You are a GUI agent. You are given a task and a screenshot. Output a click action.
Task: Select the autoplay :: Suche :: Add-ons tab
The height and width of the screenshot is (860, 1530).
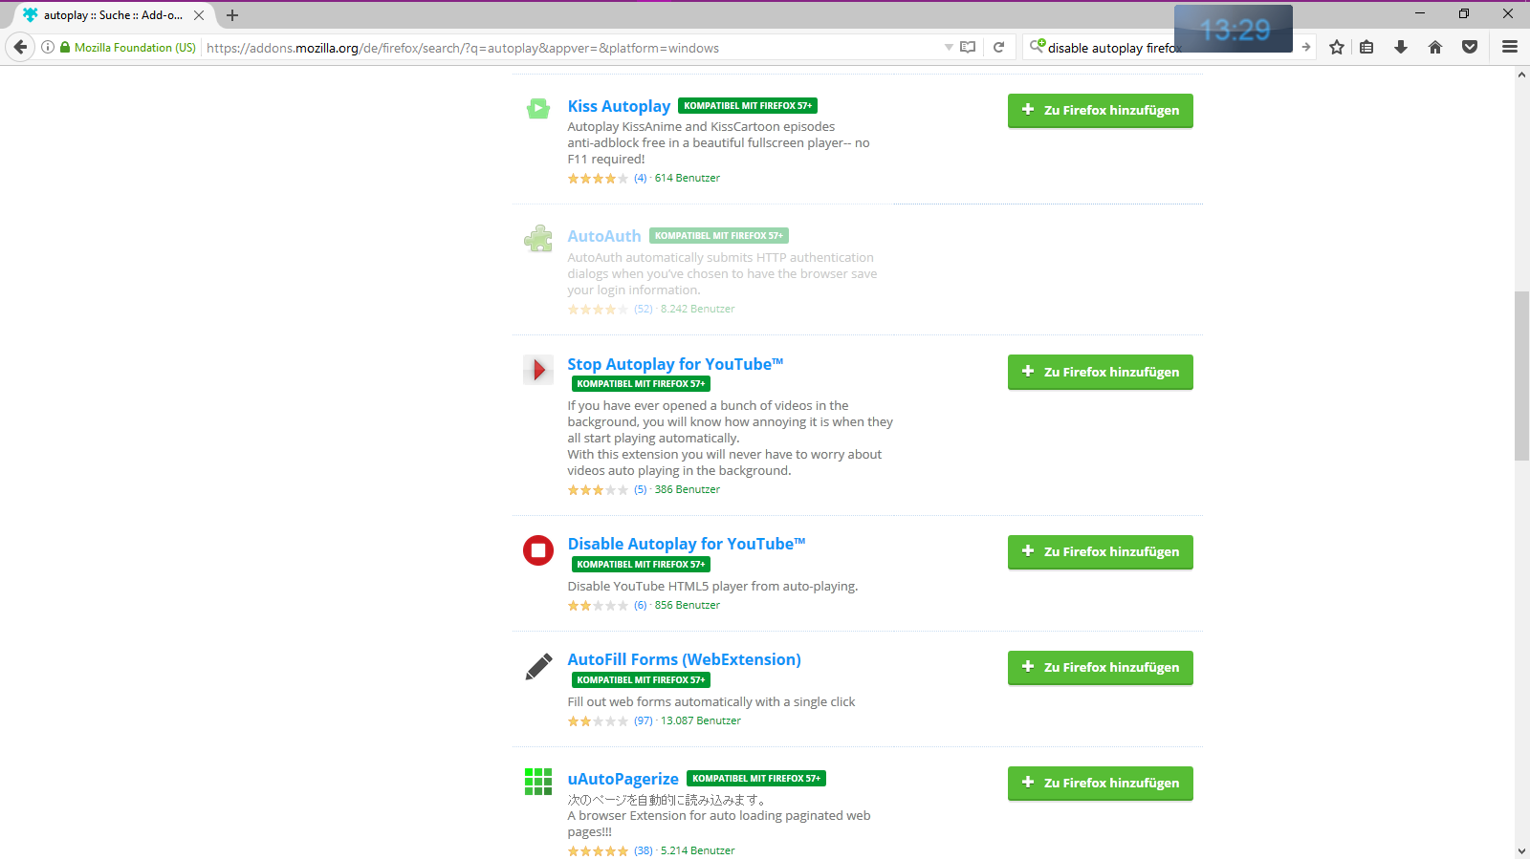pos(113,15)
